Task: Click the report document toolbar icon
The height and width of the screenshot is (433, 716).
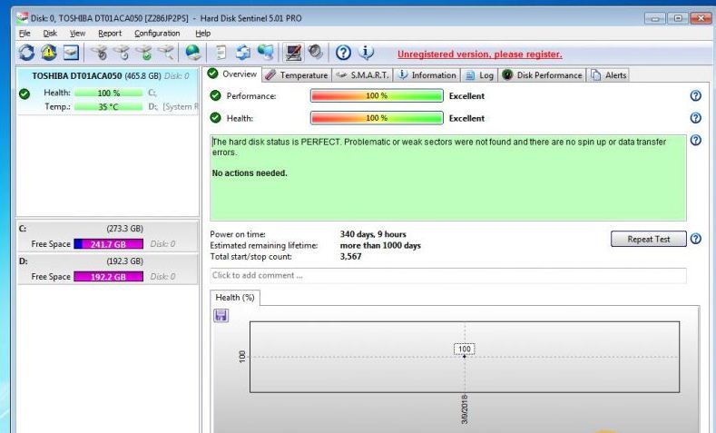Action: coord(221,53)
